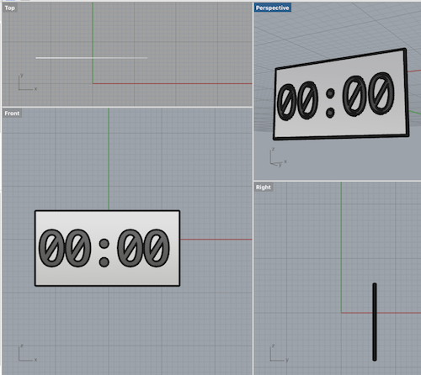The width and height of the screenshot is (421, 375).
Task: Click the Front viewport axis icon
Action: (28, 353)
